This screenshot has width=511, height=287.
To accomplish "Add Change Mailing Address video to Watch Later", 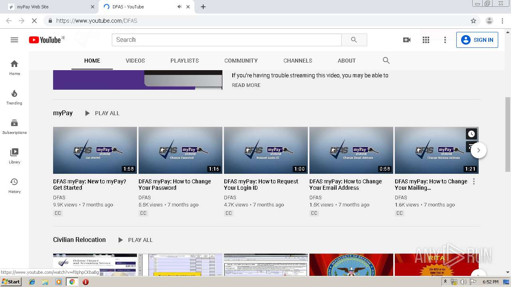I will pos(471,134).
